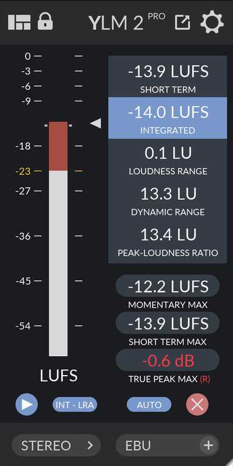
Task: Toggle the INT - LRA mode button
Action: tap(75, 405)
